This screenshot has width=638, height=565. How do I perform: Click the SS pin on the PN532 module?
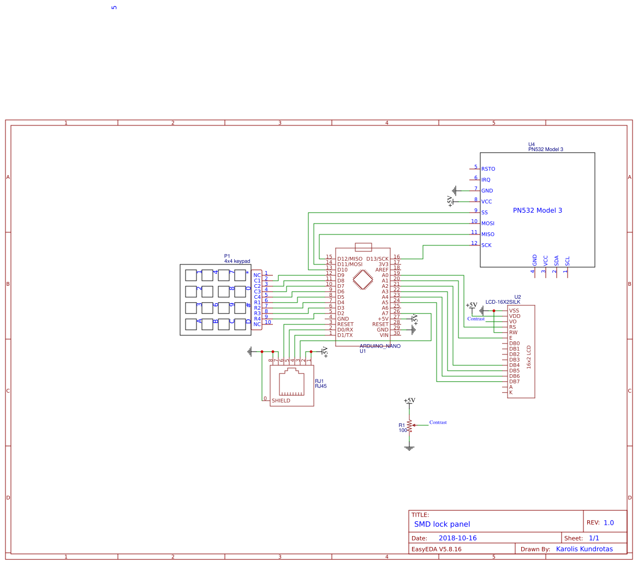484,213
